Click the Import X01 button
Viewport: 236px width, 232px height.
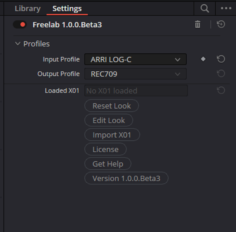point(112,135)
